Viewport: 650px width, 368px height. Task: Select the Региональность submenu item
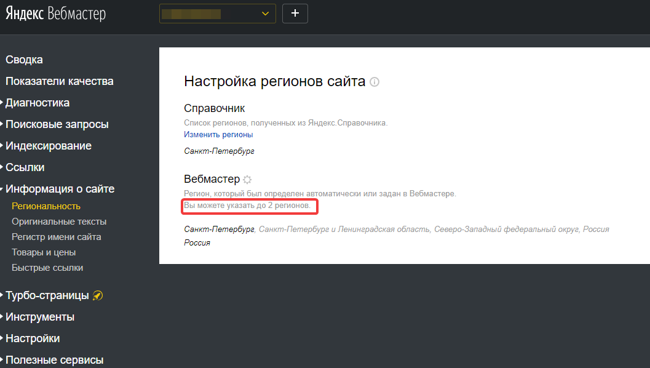(46, 206)
